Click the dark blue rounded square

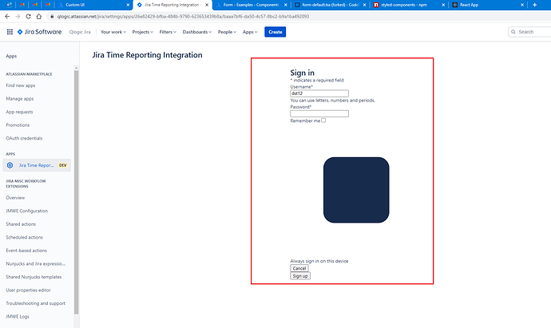pos(356,190)
